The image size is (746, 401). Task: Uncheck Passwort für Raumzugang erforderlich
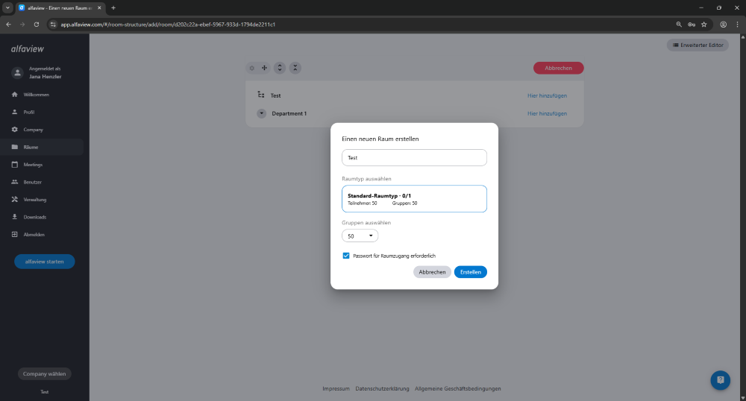pyautogui.click(x=346, y=256)
